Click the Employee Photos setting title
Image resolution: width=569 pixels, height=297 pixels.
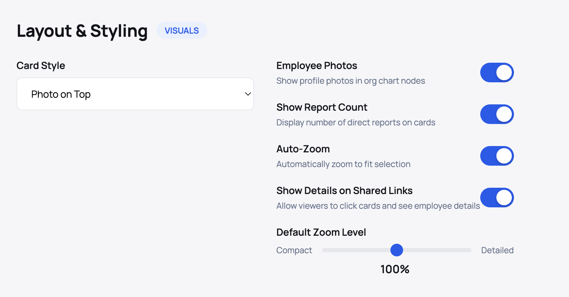coord(317,65)
